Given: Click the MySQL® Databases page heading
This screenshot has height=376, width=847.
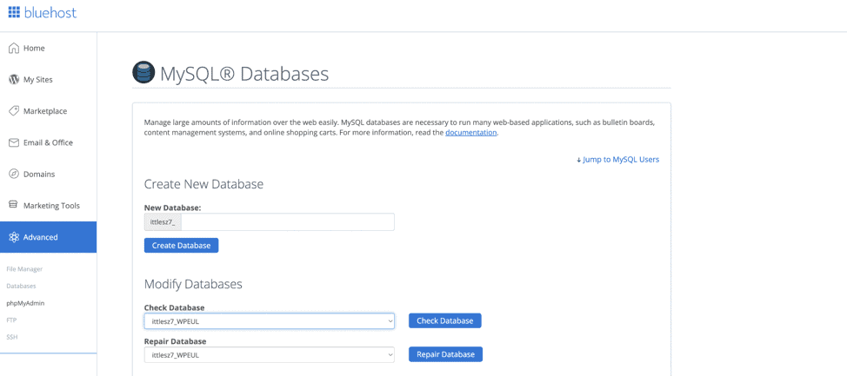Looking at the screenshot, I should (x=244, y=74).
